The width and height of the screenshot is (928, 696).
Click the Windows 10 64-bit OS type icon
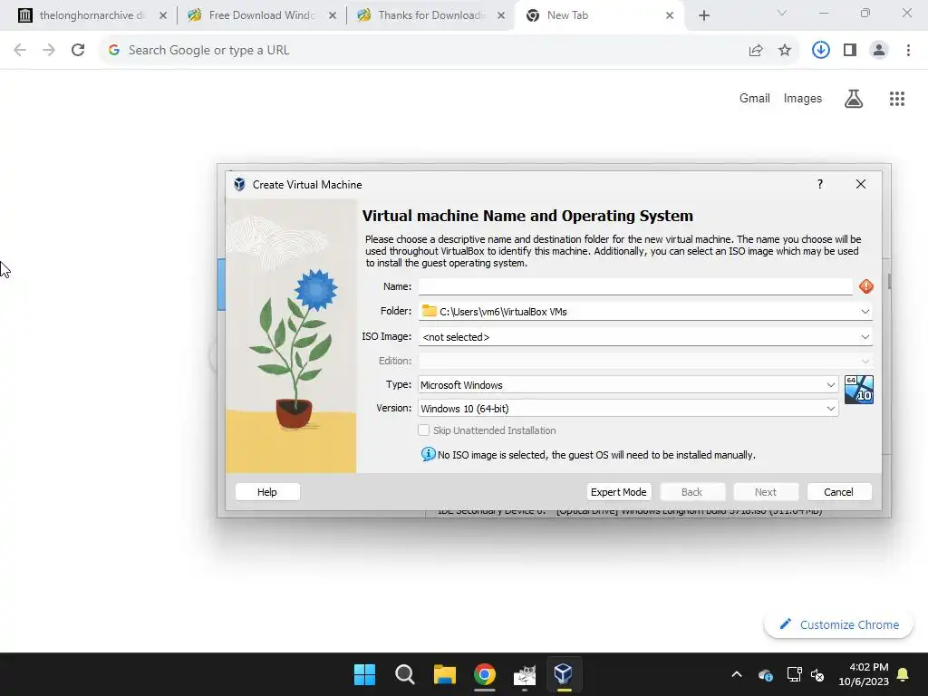point(859,390)
